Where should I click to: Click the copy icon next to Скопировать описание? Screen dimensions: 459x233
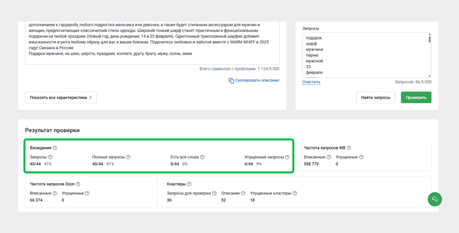[231, 81]
